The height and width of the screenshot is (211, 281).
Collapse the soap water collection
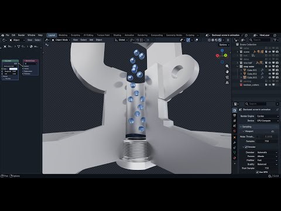[238, 66]
